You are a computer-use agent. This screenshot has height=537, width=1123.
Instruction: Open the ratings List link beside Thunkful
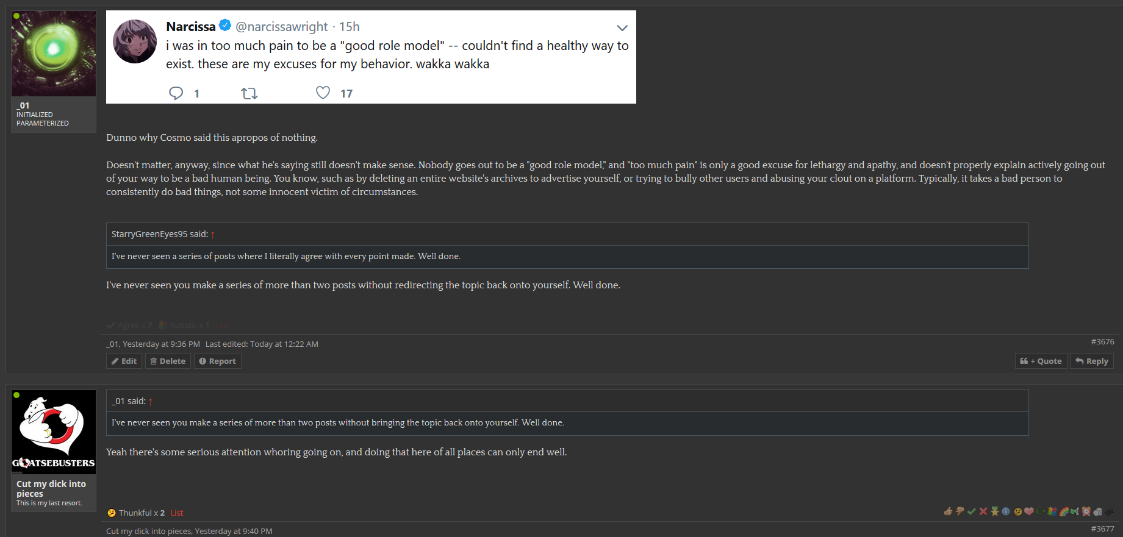click(x=177, y=513)
